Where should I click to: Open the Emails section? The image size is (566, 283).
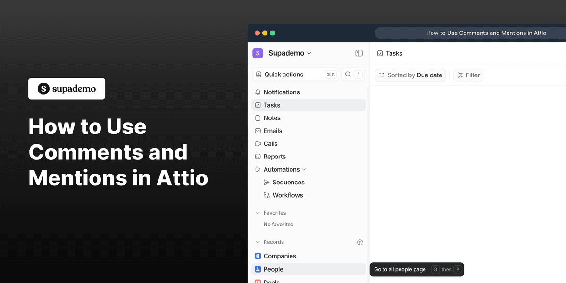(275, 131)
